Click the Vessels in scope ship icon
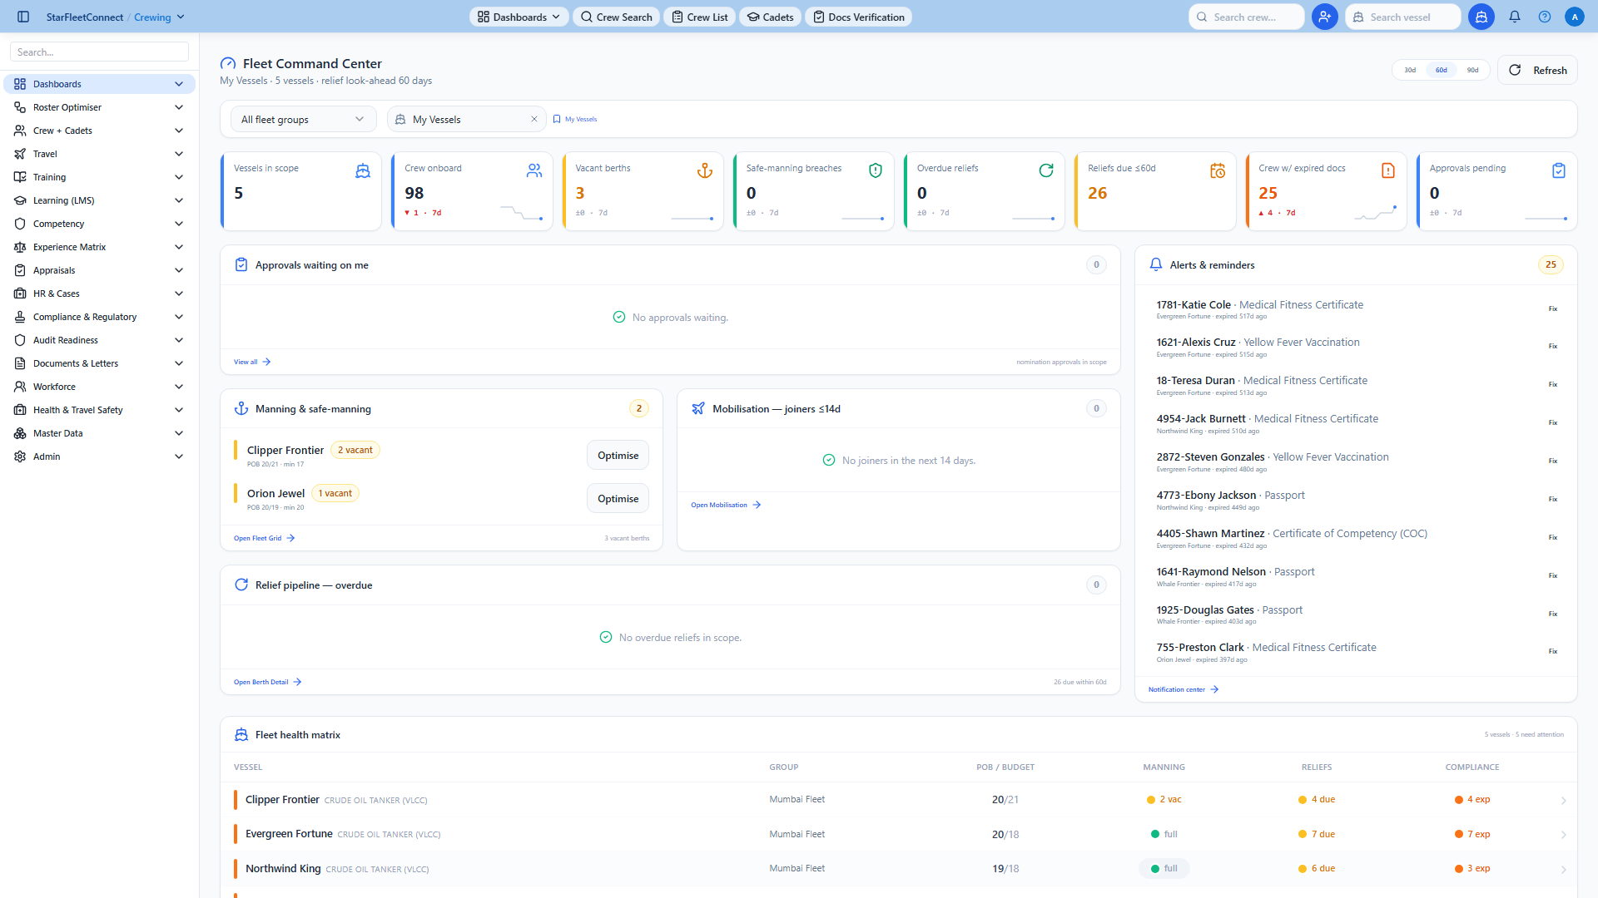The width and height of the screenshot is (1598, 898). coord(363,170)
